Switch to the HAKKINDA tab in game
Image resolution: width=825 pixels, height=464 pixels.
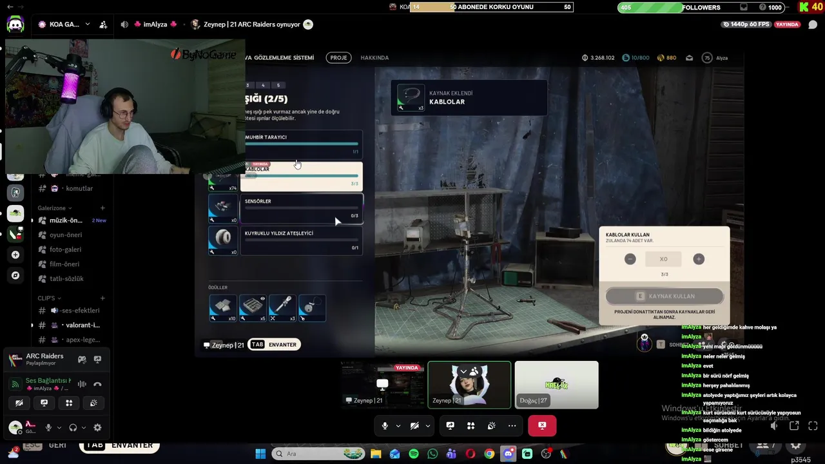tap(374, 57)
